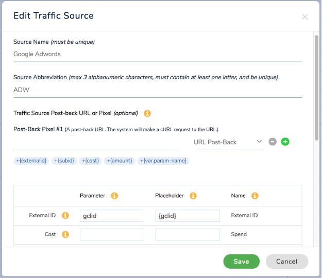Focus the Post-Back Pixel #1 URL field
This screenshot has width=322, height=278.
point(96,143)
